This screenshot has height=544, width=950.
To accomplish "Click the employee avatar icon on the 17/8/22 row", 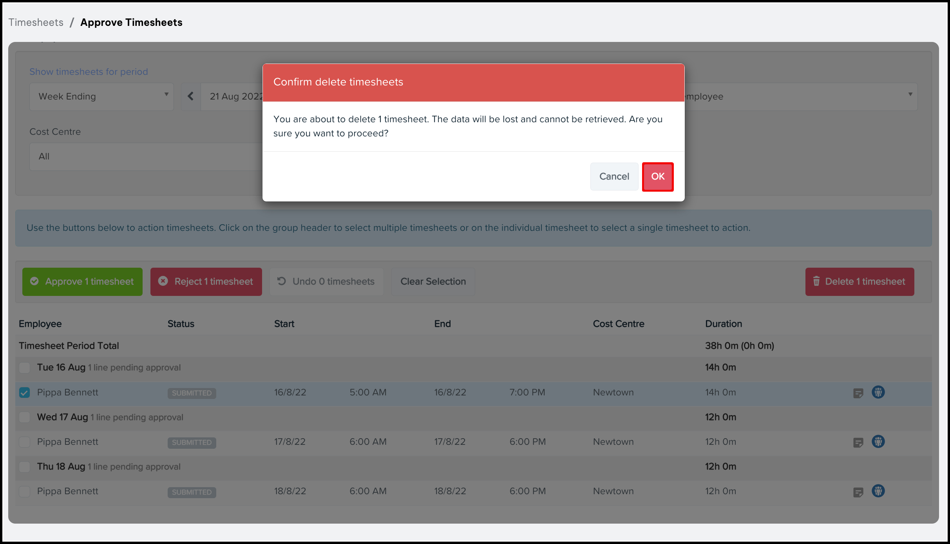I will tap(878, 441).
